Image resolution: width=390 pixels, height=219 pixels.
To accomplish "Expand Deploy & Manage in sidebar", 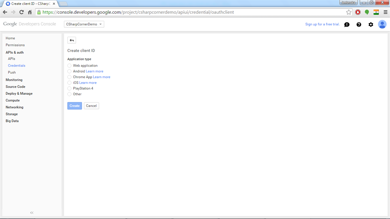I will click(19, 94).
